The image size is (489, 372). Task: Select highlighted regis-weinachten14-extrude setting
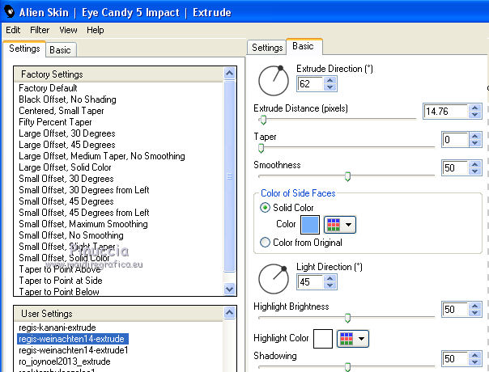coord(73,339)
